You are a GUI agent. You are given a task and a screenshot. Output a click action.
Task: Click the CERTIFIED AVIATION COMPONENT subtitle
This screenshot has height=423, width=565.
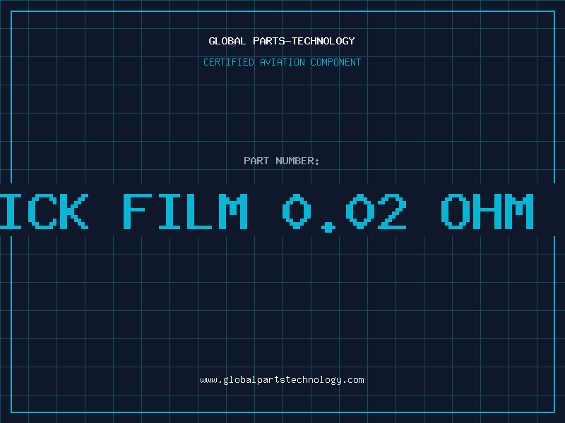pos(282,62)
